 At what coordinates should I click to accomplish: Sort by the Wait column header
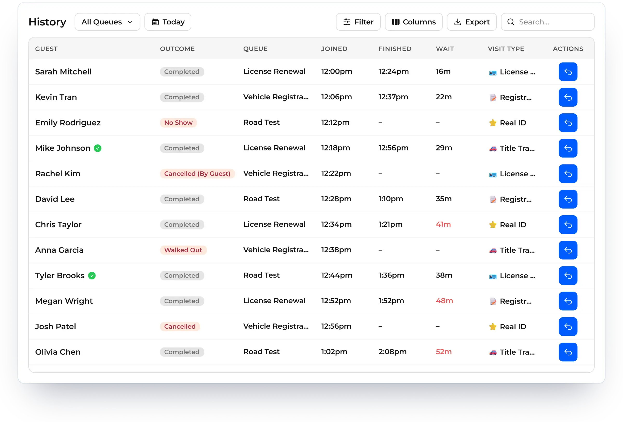click(x=445, y=49)
